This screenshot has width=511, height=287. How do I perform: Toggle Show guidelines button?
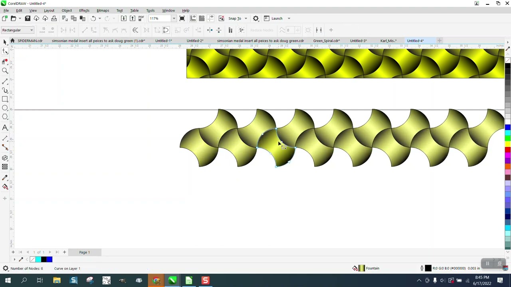pyautogui.click(x=210, y=18)
